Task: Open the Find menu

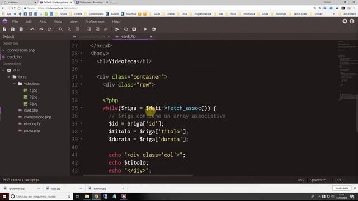Action: point(43,21)
